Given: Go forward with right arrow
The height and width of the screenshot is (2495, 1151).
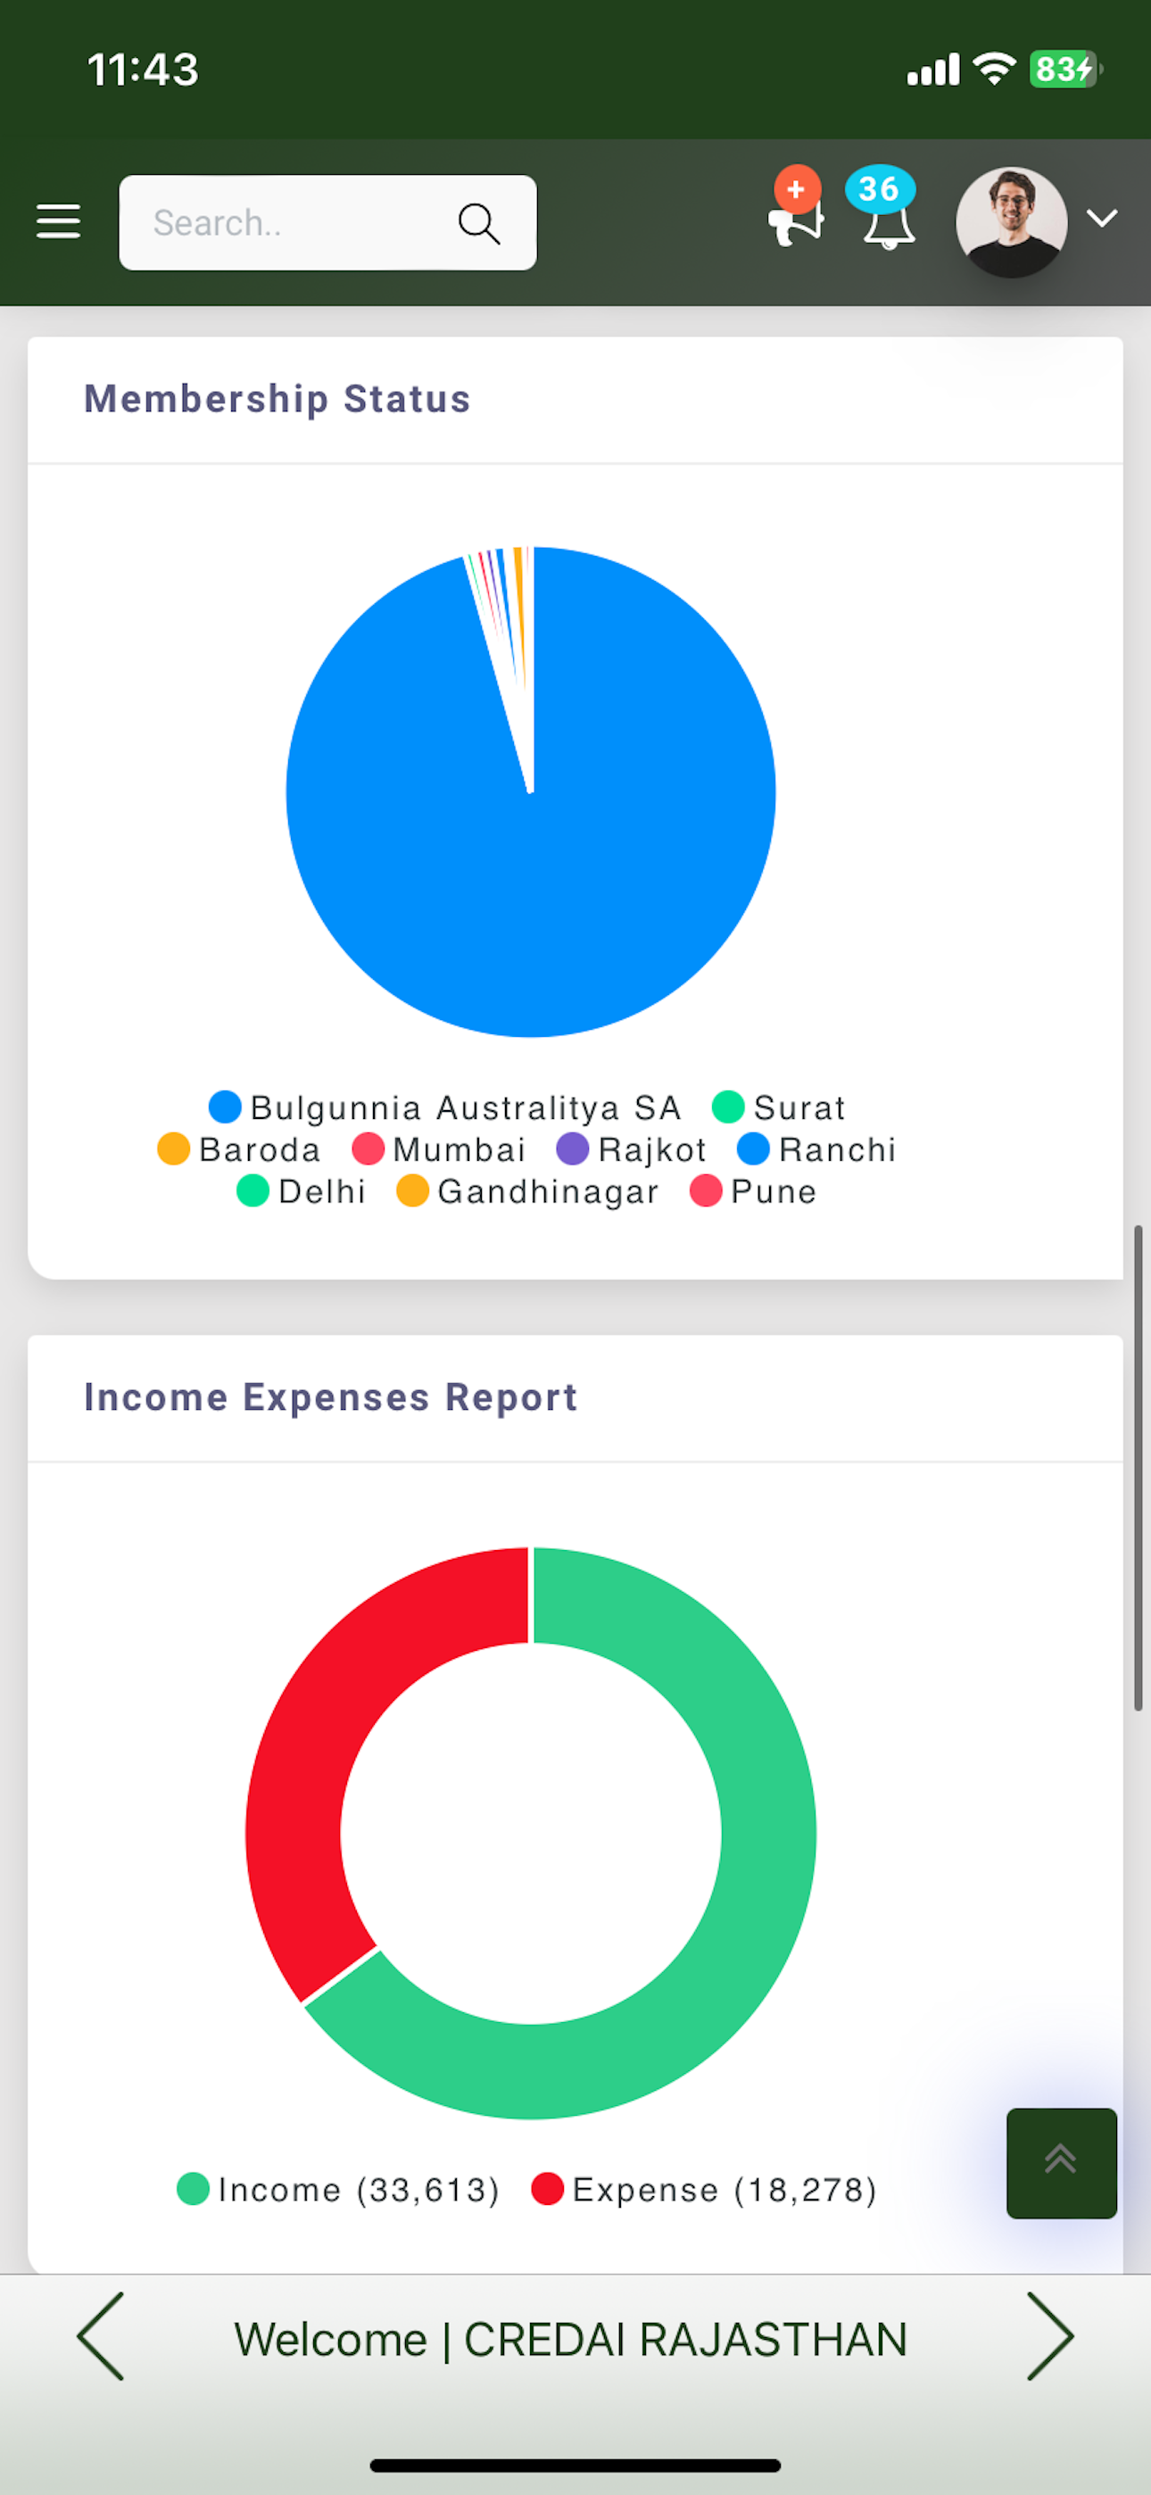Looking at the screenshot, I should [1050, 2336].
